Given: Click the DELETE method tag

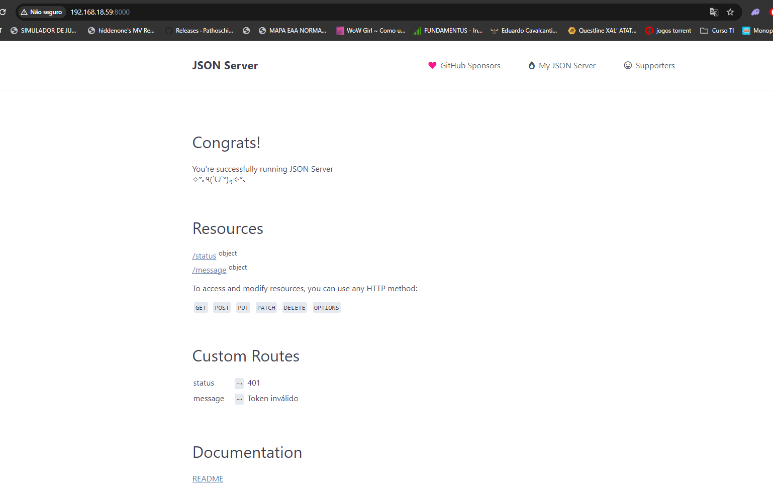Looking at the screenshot, I should 295,308.
